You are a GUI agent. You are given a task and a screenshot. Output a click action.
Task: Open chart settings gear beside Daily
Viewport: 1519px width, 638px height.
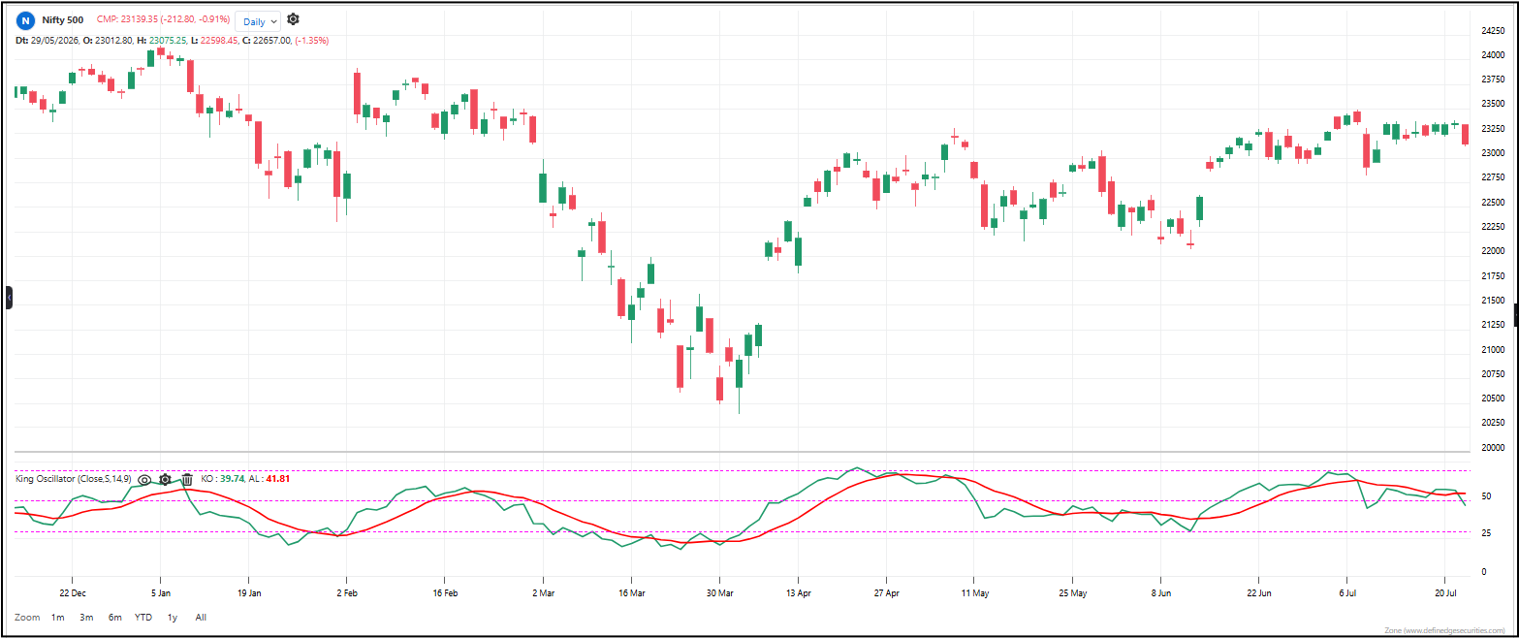(x=293, y=19)
